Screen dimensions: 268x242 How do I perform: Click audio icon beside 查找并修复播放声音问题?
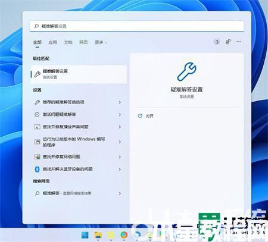click(x=37, y=127)
